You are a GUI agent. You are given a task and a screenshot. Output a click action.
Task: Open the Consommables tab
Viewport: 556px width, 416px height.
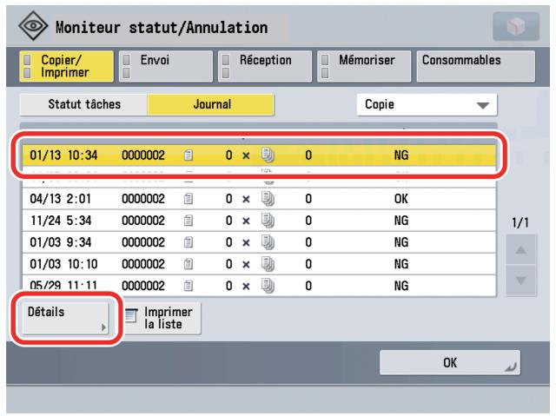pos(476,67)
